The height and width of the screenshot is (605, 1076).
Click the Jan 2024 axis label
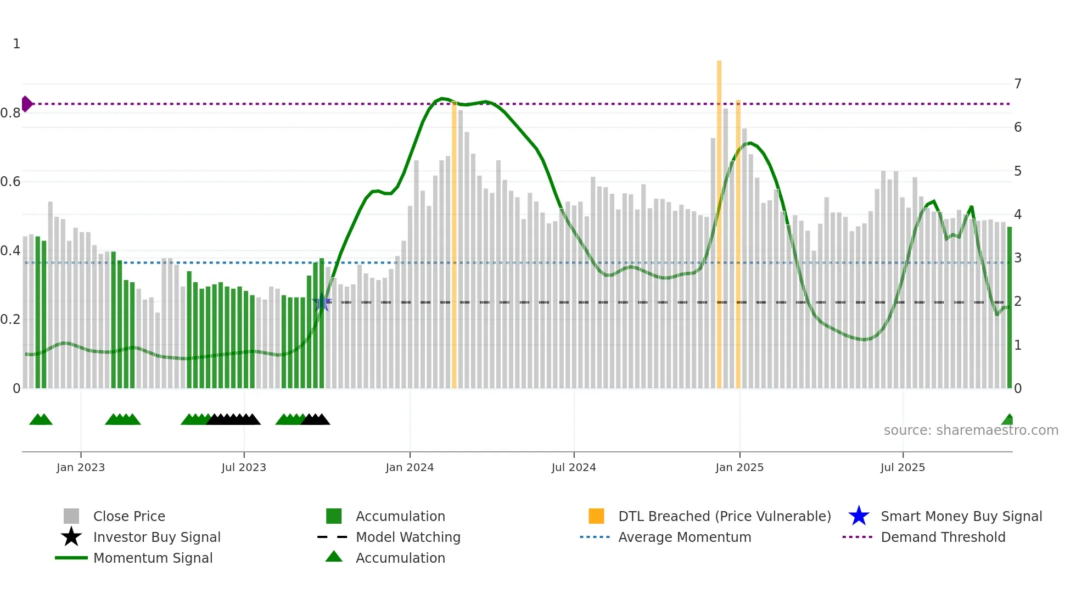(410, 467)
